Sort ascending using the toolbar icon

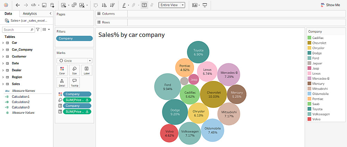click(x=104, y=5)
